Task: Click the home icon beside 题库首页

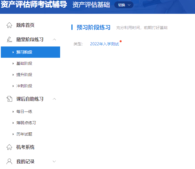Action: [9, 25]
